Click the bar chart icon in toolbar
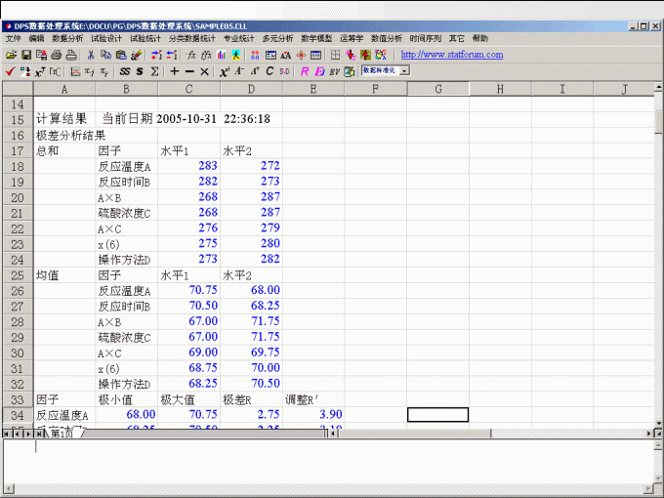 222,55
